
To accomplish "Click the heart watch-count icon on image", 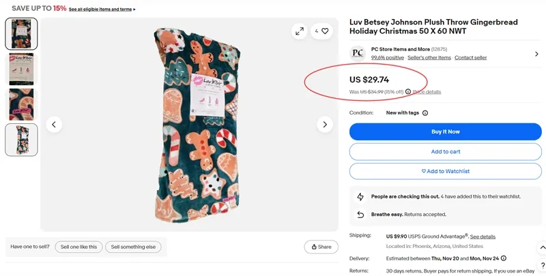I will [x=324, y=31].
